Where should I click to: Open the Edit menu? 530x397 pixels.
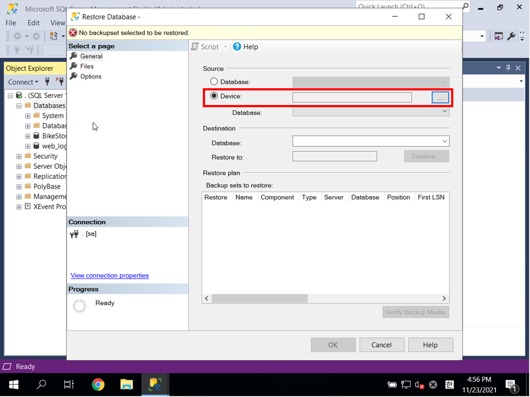pyautogui.click(x=34, y=22)
